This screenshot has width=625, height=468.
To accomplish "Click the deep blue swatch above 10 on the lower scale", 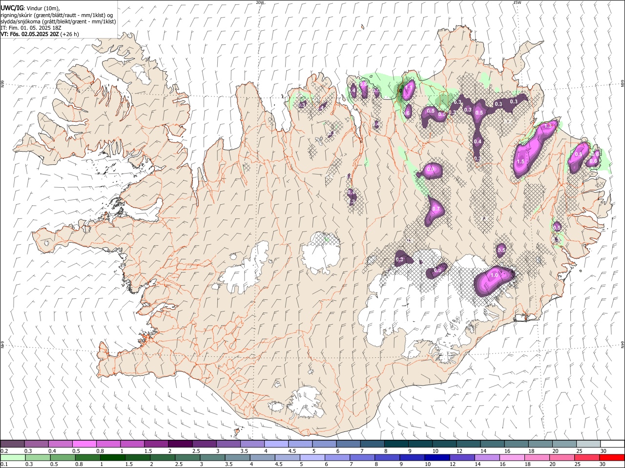I will click(437, 457).
